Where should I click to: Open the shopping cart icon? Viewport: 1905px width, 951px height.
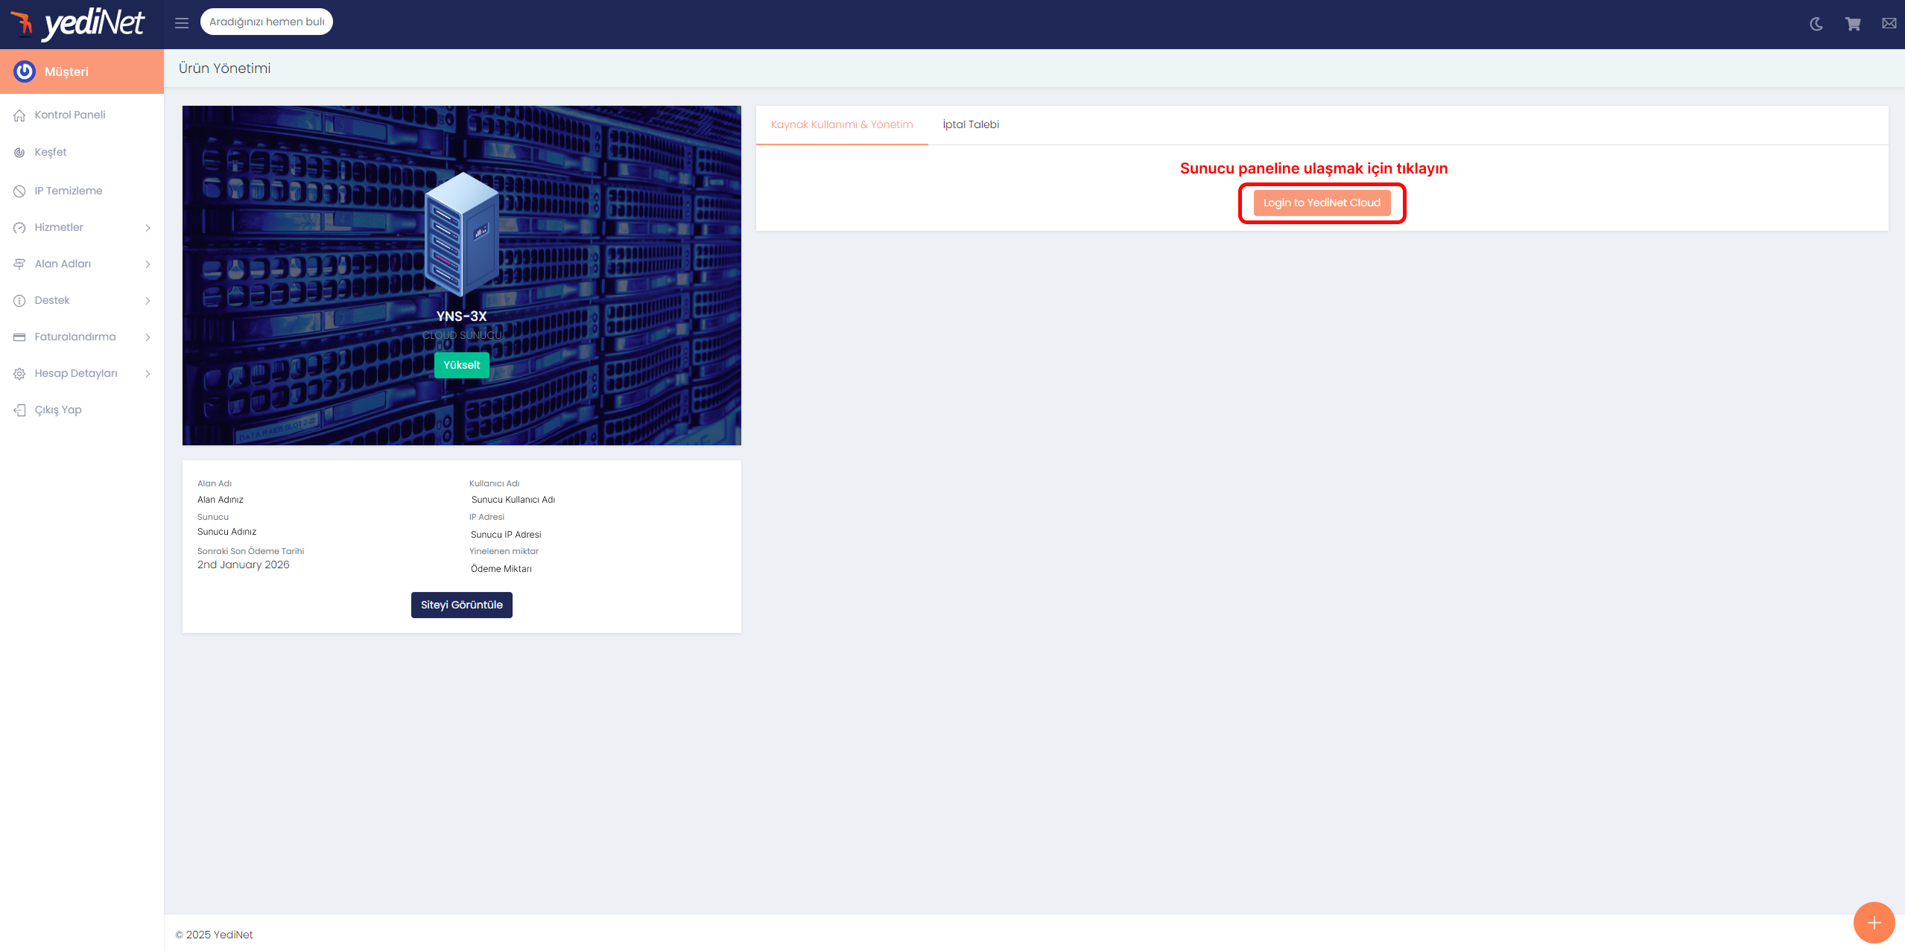1853,24
